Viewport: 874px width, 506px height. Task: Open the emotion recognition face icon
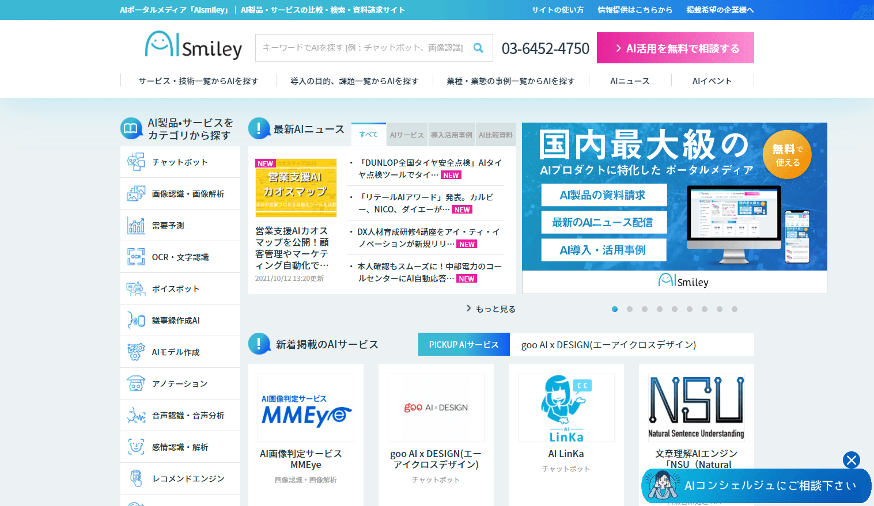[136, 447]
